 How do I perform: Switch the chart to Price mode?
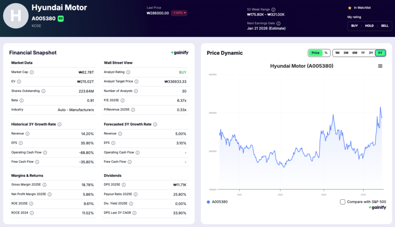pyautogui.click(x=315, y=53)
